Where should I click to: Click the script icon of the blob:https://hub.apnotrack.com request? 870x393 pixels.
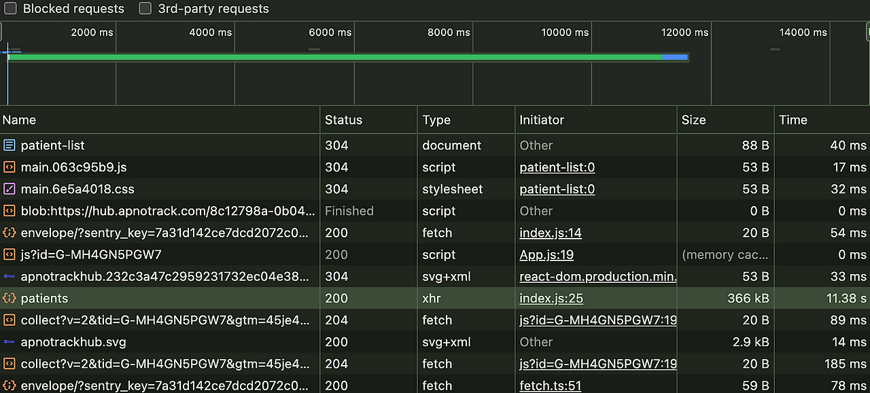(x=10, y=211)
